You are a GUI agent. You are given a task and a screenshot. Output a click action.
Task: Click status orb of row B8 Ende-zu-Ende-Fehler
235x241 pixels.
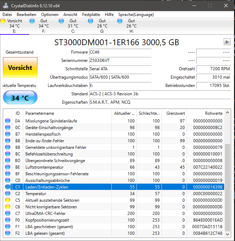coord(8,140)
